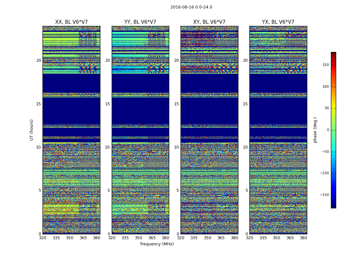Click the YY polarization phase plot
This screenshot has height=260, width=341.
[x=140, y=130]
